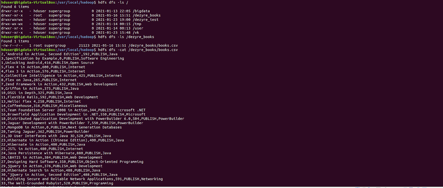Viewport: 443px width, 188px height.
Task: Click the "Designing Hard Software" record line
Action: pos(72,162)
